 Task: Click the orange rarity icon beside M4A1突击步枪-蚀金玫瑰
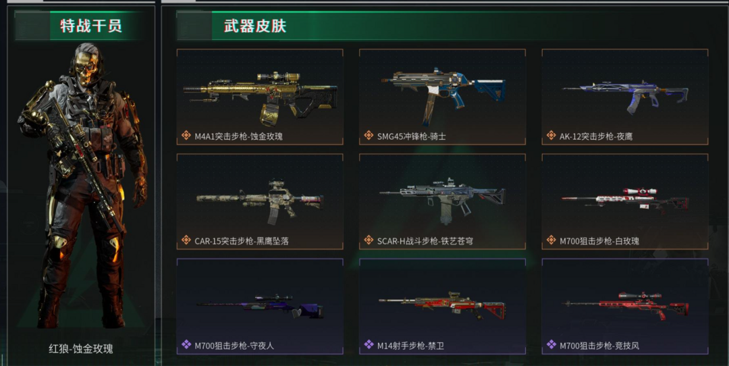pos(186,135)
